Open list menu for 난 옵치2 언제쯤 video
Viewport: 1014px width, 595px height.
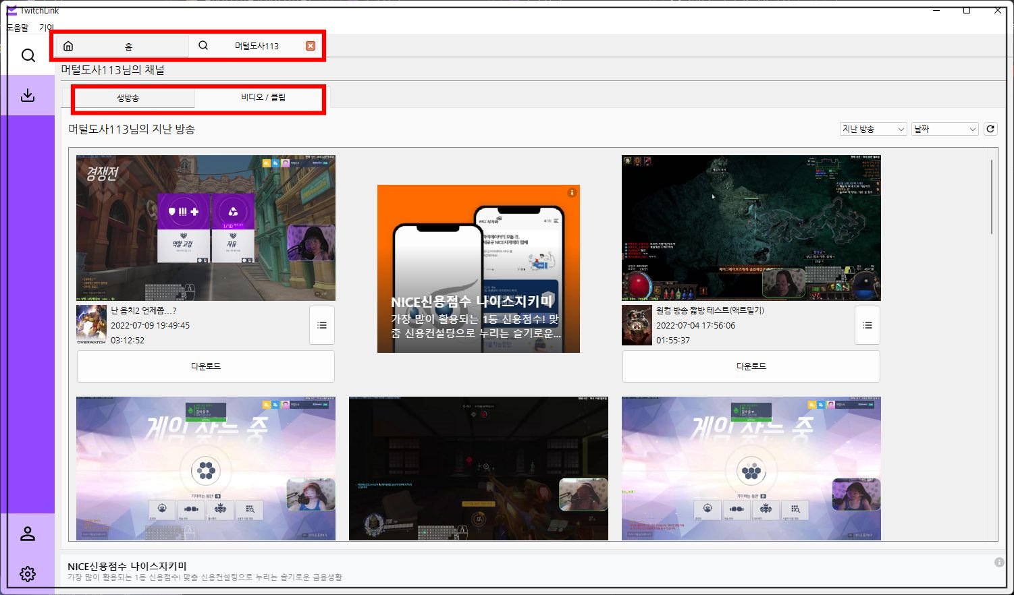coord(322,325)
